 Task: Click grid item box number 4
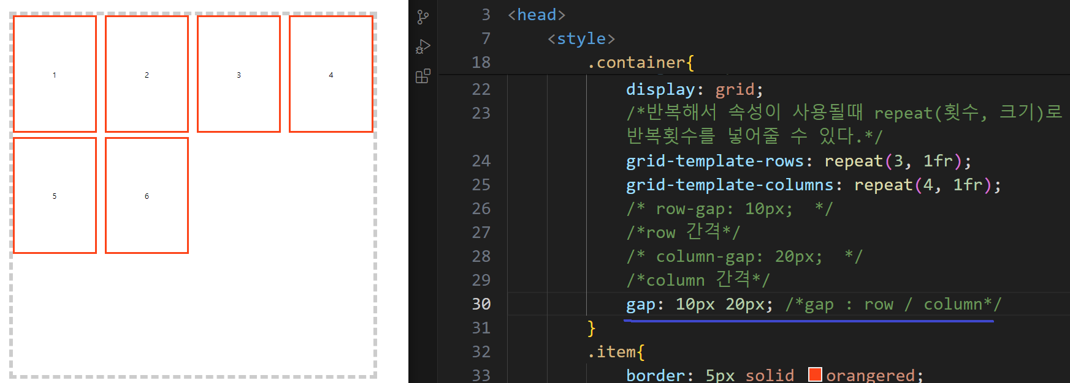pos(331,74)
